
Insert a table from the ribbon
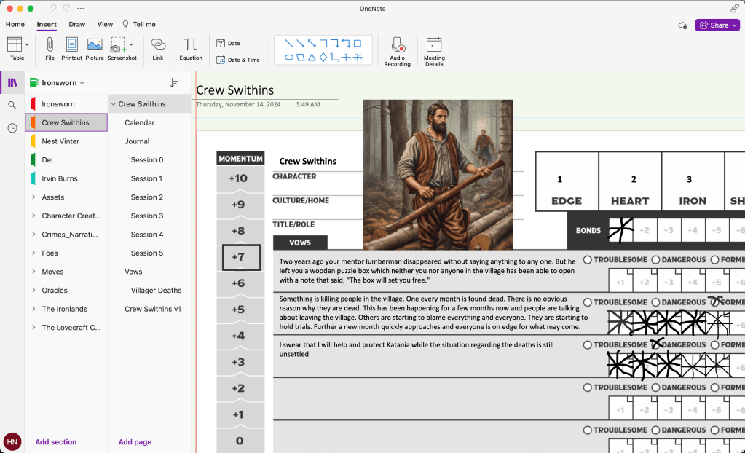tap(14, 45)
